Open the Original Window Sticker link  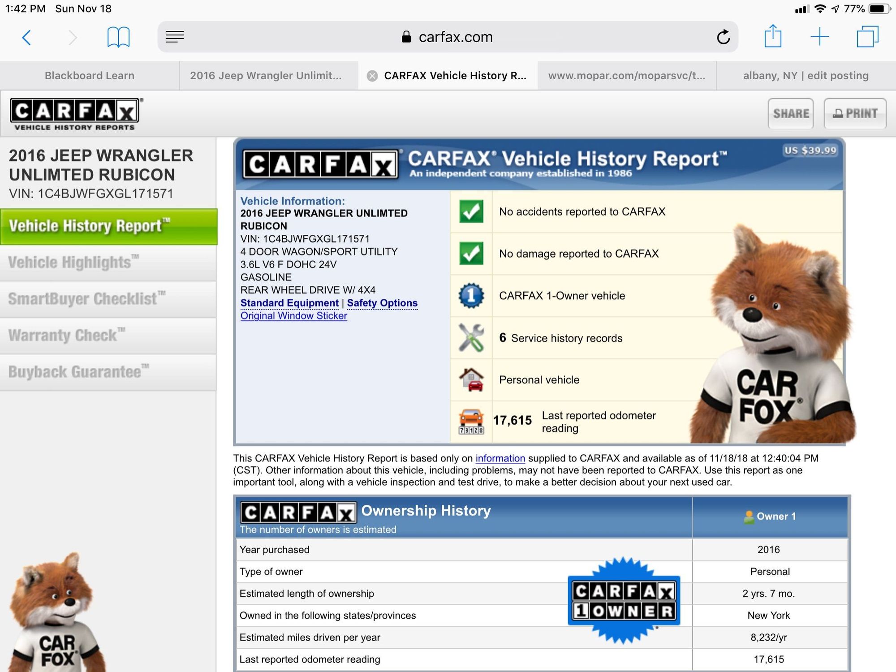[294, 316]
